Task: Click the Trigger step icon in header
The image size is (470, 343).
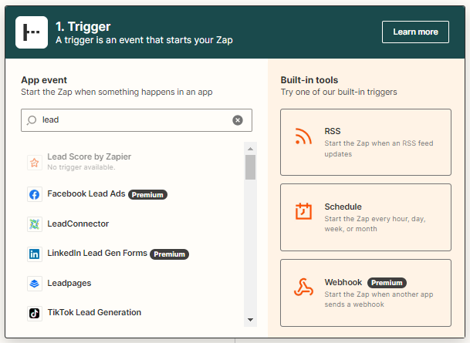Action: [32, 32]
